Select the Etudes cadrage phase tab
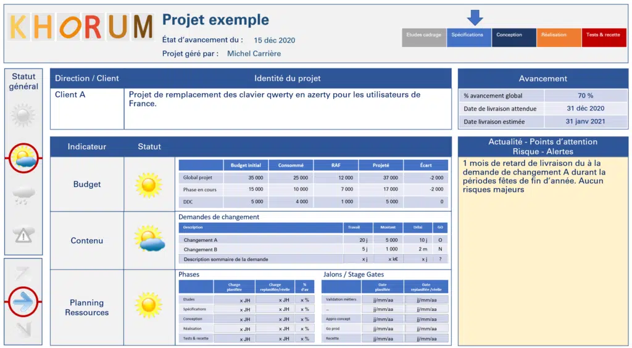 [423, 38]
